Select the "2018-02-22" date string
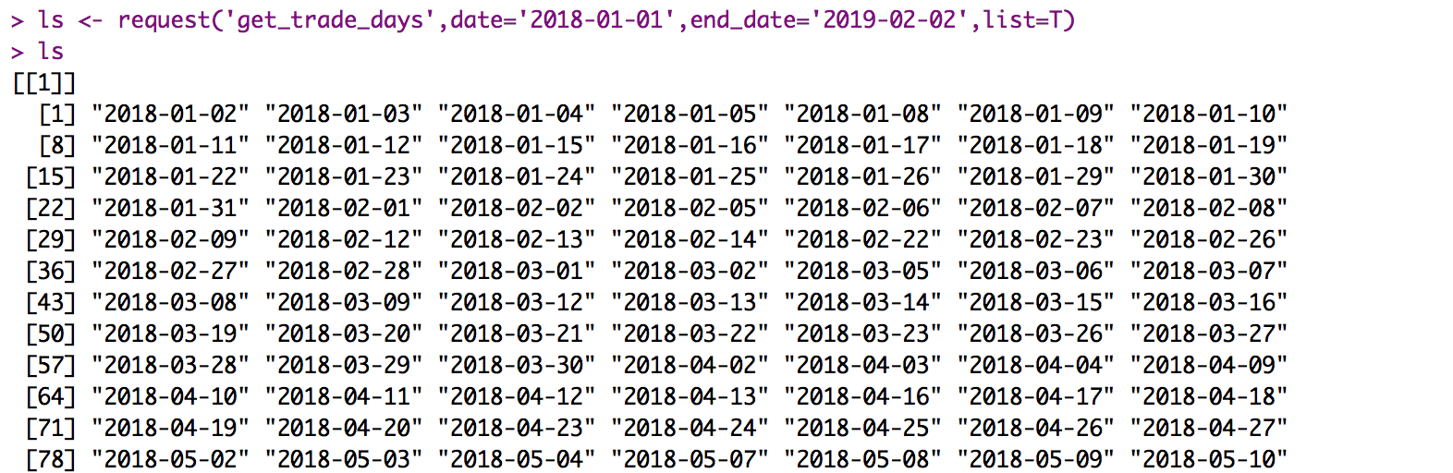This screenshot has width=1453, height=473. 862,240
